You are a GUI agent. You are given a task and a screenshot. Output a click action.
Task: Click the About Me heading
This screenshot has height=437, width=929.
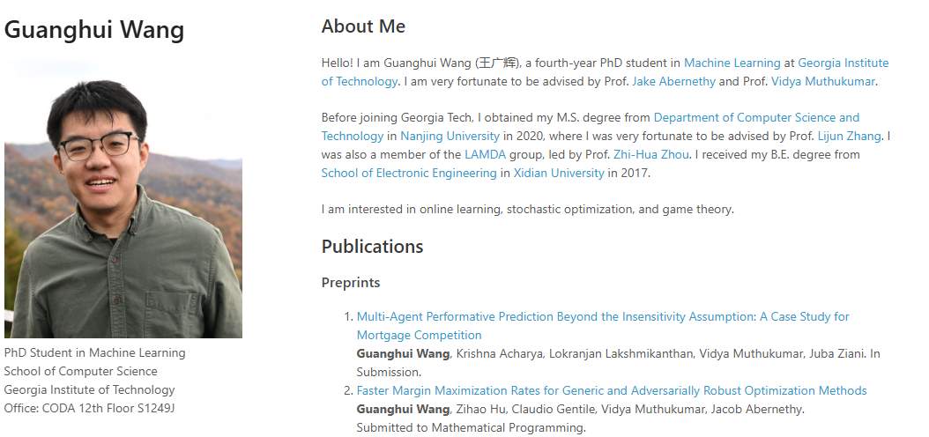363,26
